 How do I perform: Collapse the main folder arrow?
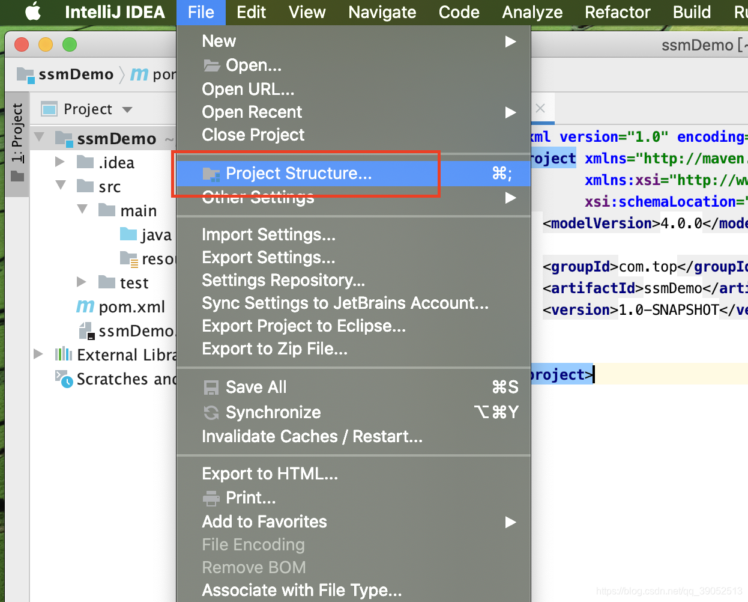(82, 210)
